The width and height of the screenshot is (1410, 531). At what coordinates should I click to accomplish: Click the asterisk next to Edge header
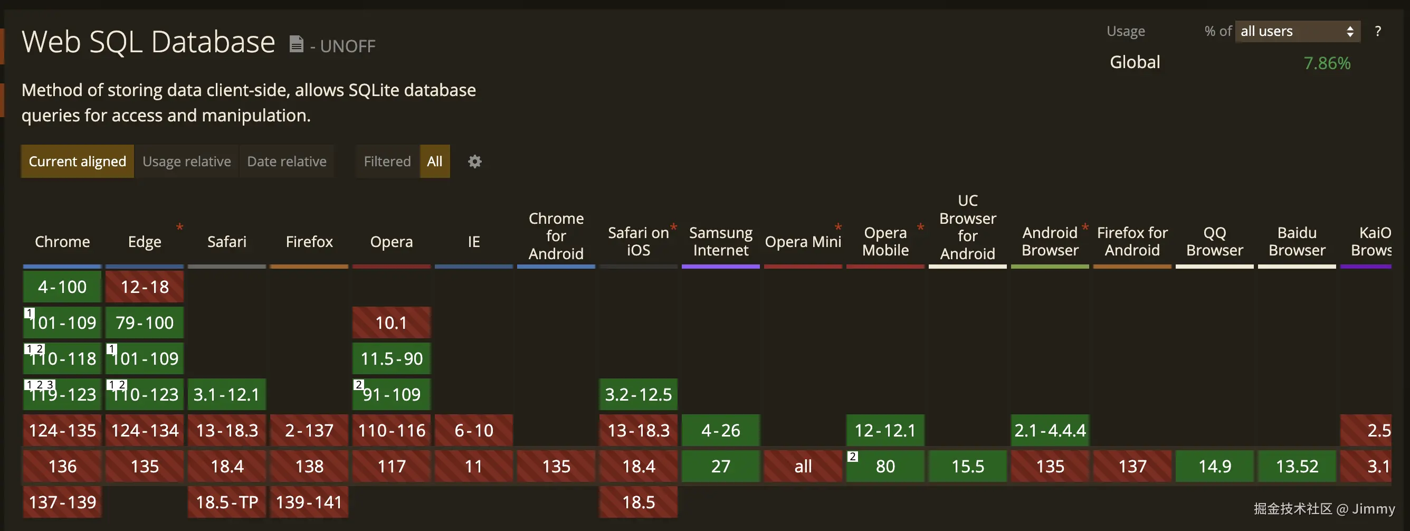179,227
